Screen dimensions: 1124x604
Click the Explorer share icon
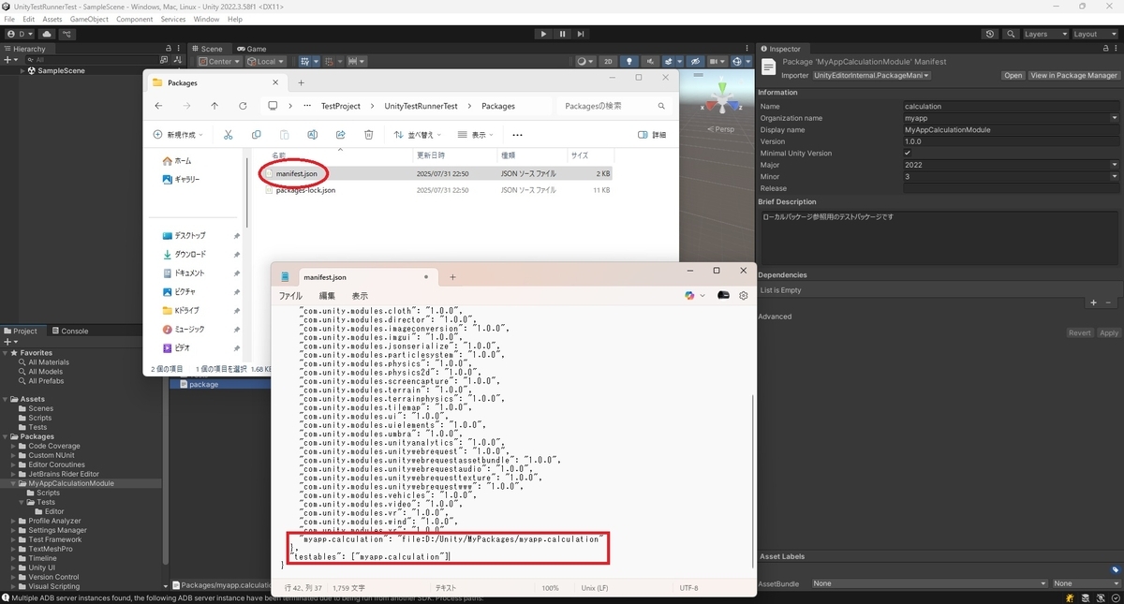[x=340, y=135]
